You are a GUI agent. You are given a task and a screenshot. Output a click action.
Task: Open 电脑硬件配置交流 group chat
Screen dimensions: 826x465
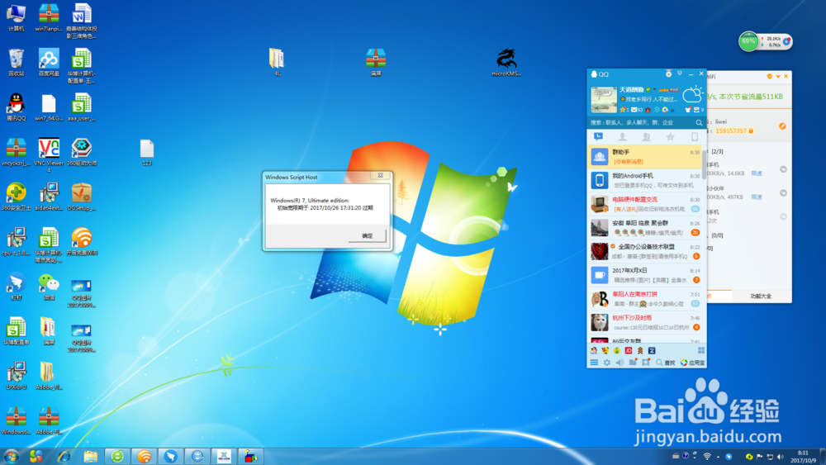coord(645,204)
